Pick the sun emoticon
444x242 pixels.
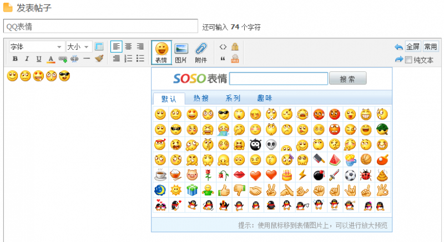click(x=176, y=190)
